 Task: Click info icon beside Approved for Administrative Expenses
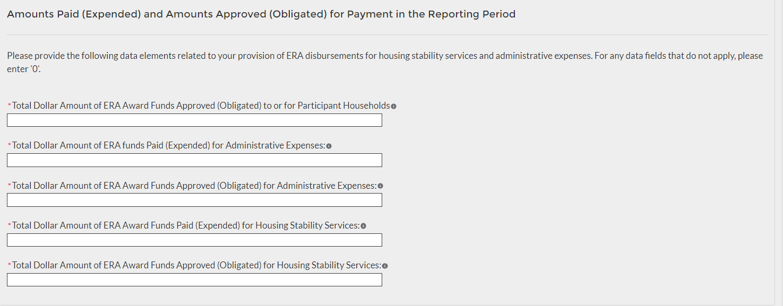381,186
